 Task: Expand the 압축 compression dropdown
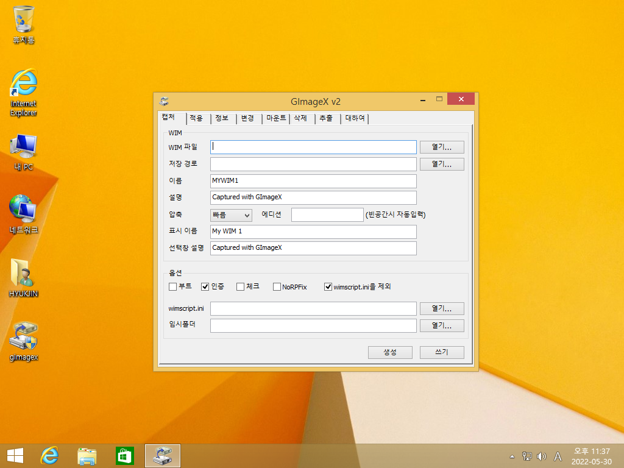(x=231, y=215)
